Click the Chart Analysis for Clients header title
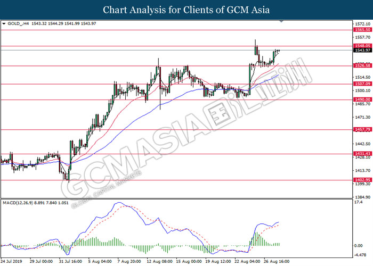 186,10
